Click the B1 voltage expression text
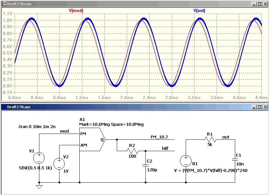 click(x=211, y=171)
